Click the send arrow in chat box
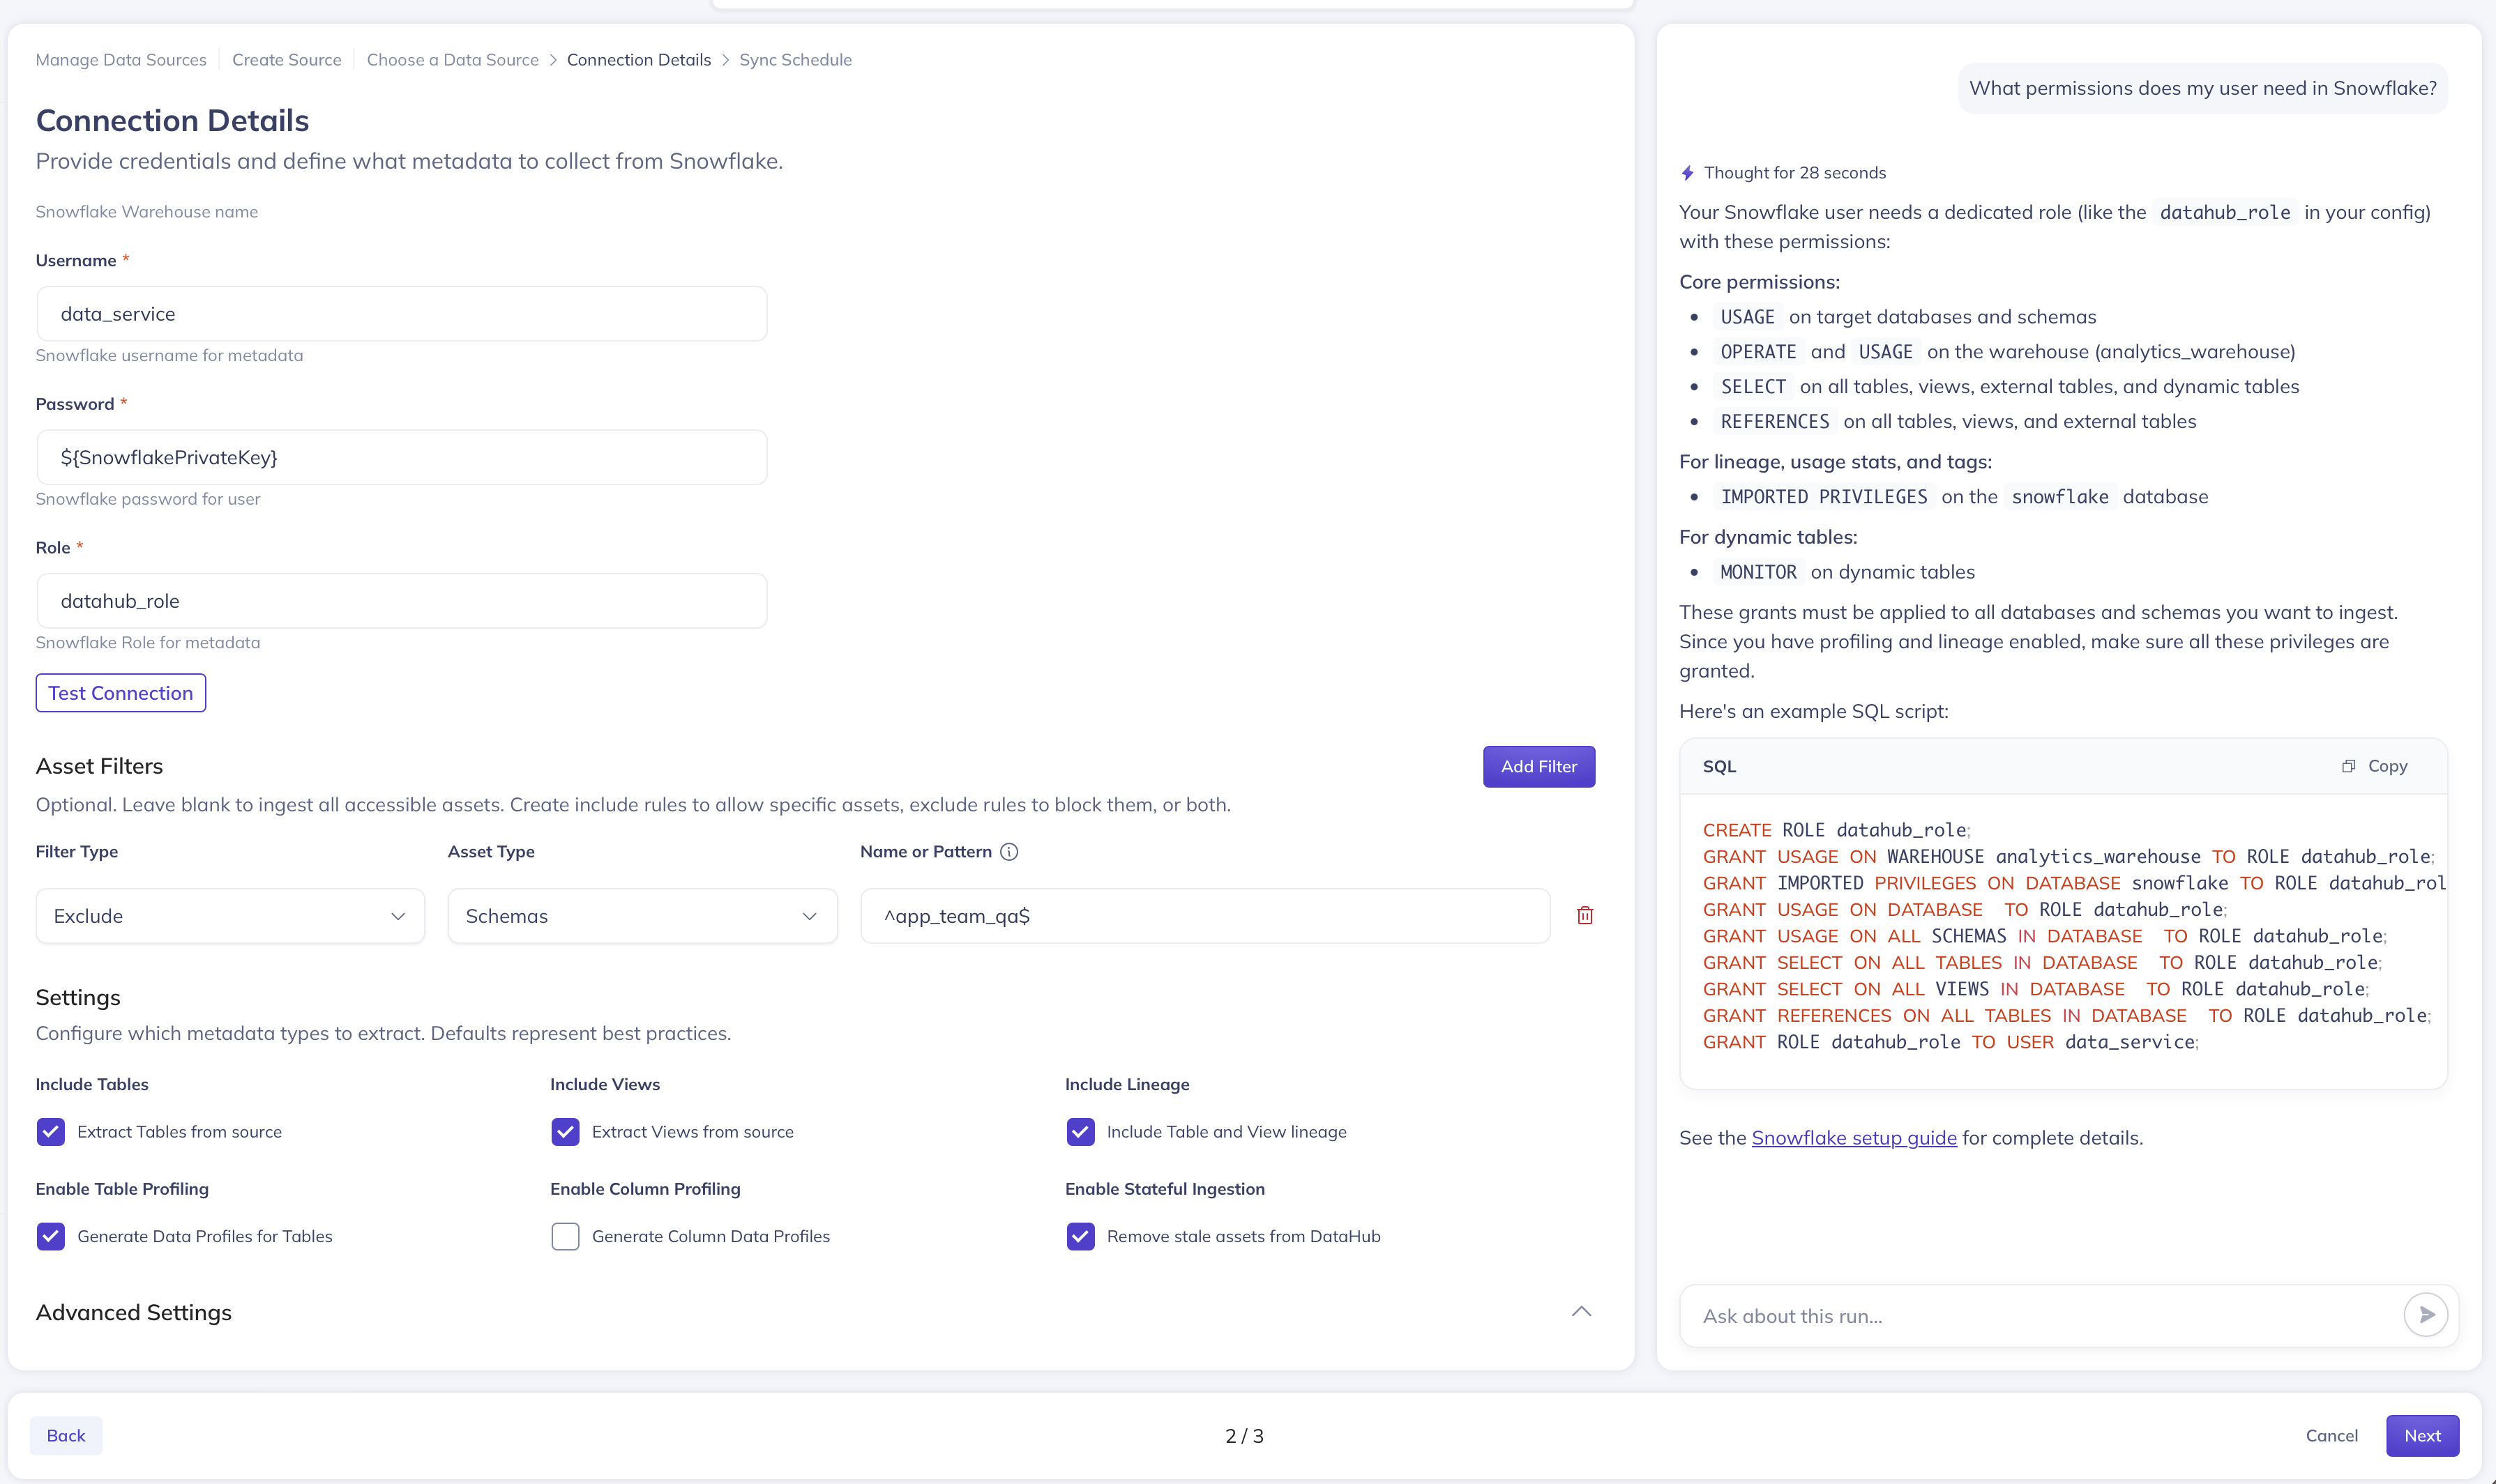Screen dimensions: 2496x1484 point(2425,1315)
